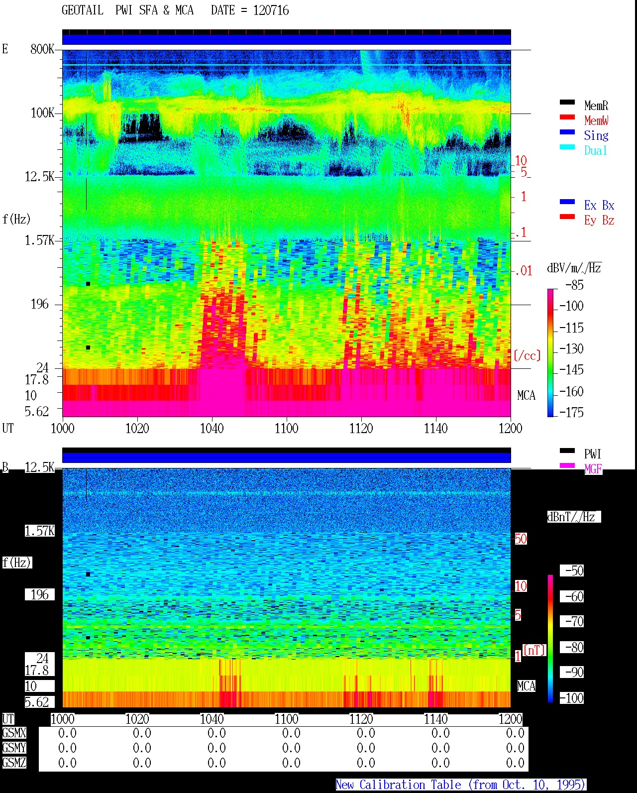Screen dimensions: 637x793
Task: Click the black PWI legend swatch
Action: click(567, 451)
